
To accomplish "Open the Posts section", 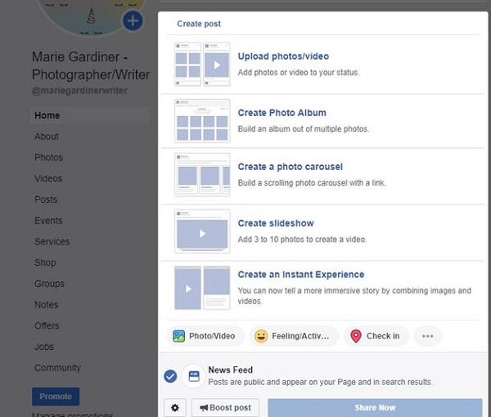I will (x=46, y=200).
